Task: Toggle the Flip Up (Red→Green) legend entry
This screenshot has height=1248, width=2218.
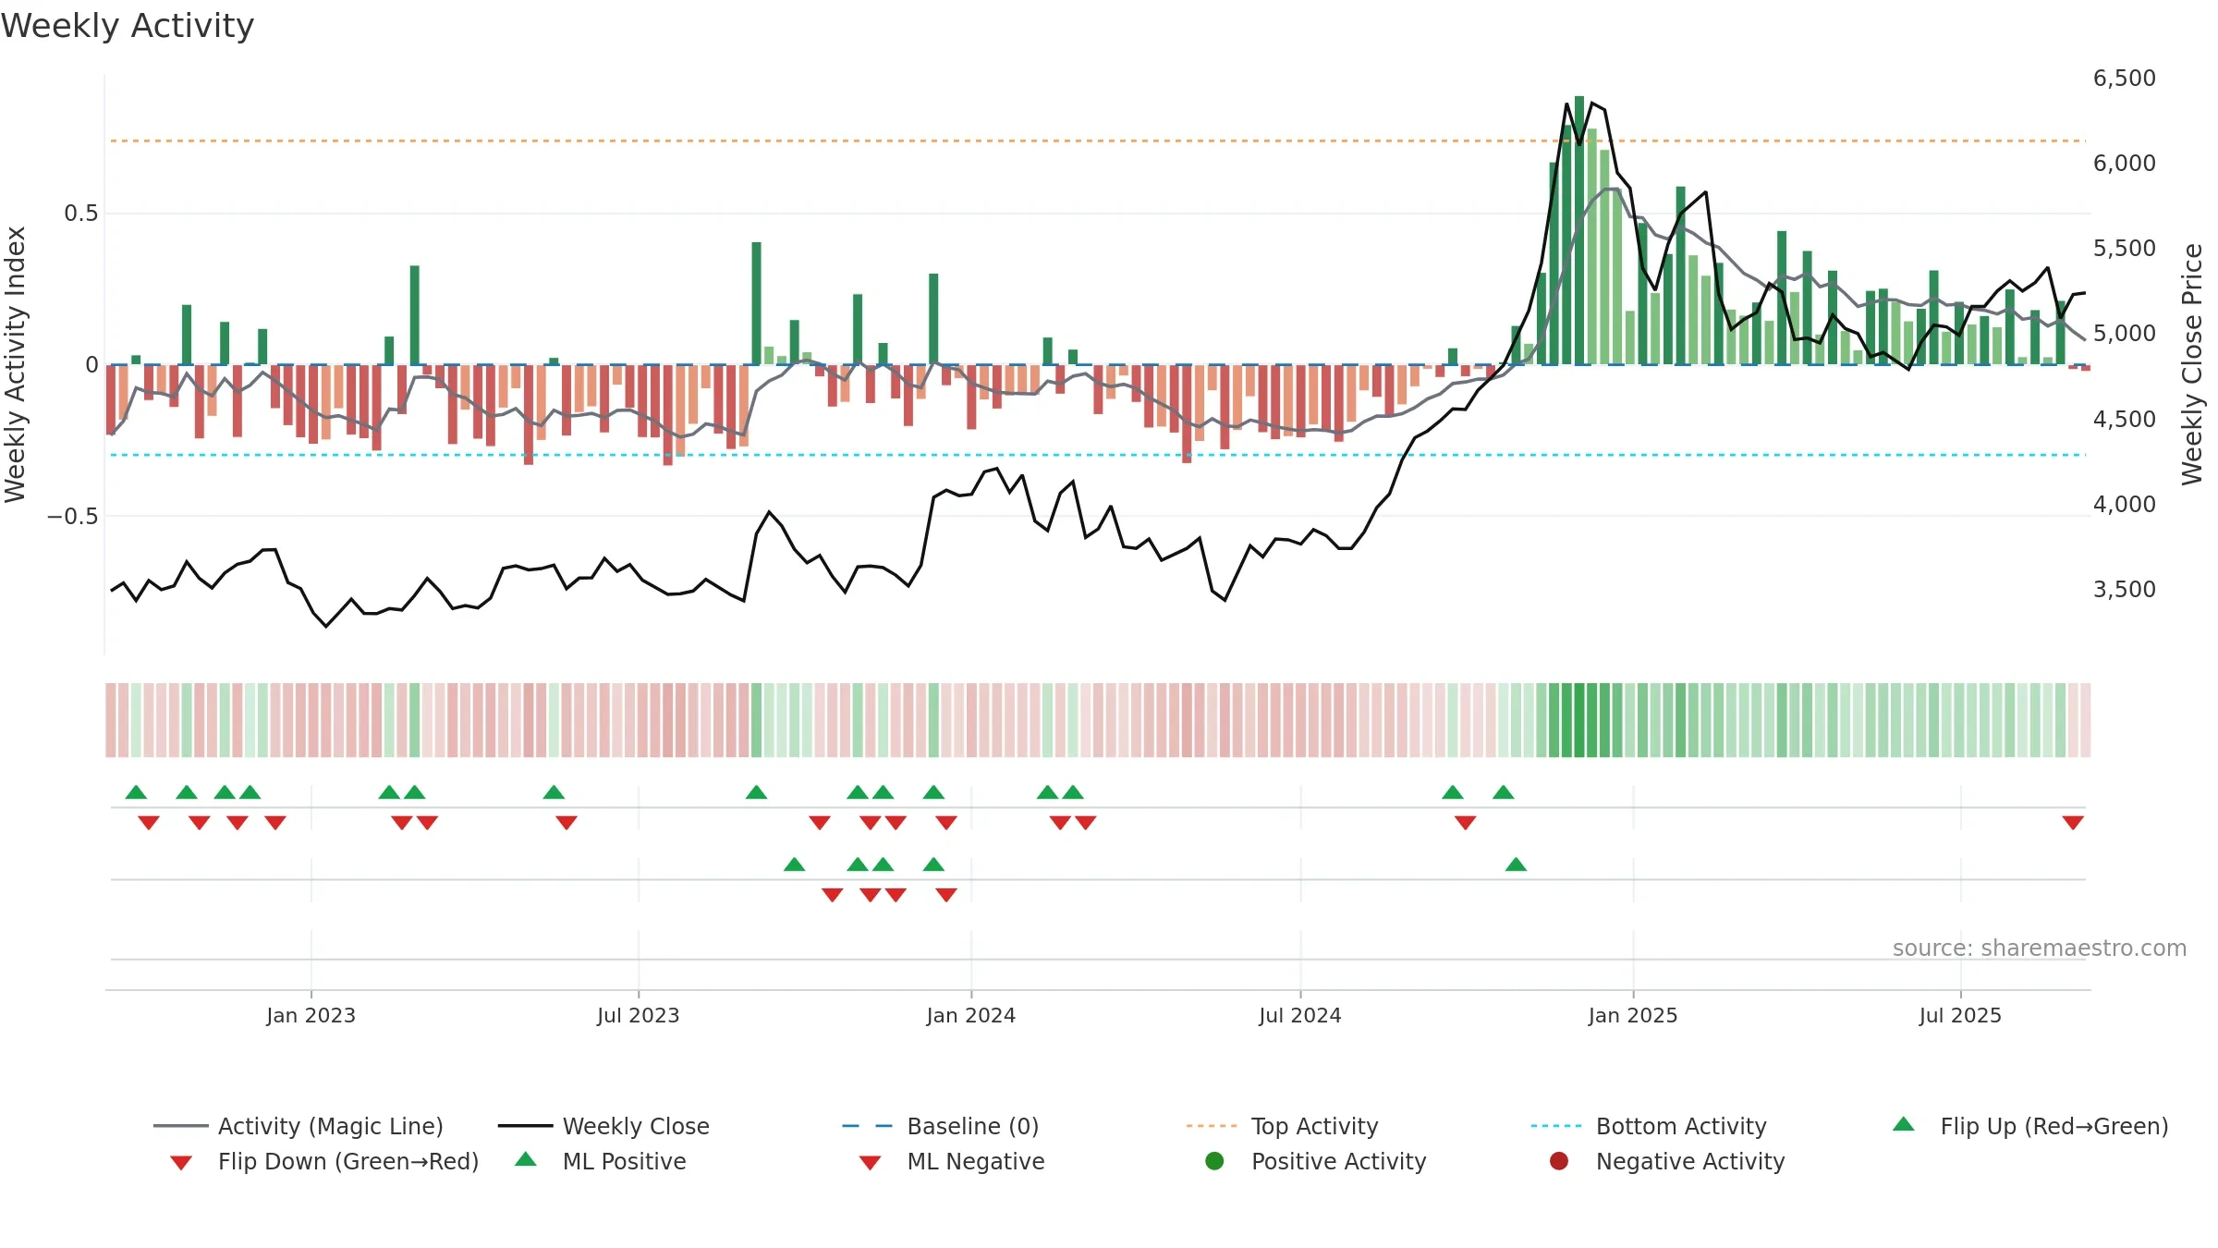Action: [2029, 1126]
